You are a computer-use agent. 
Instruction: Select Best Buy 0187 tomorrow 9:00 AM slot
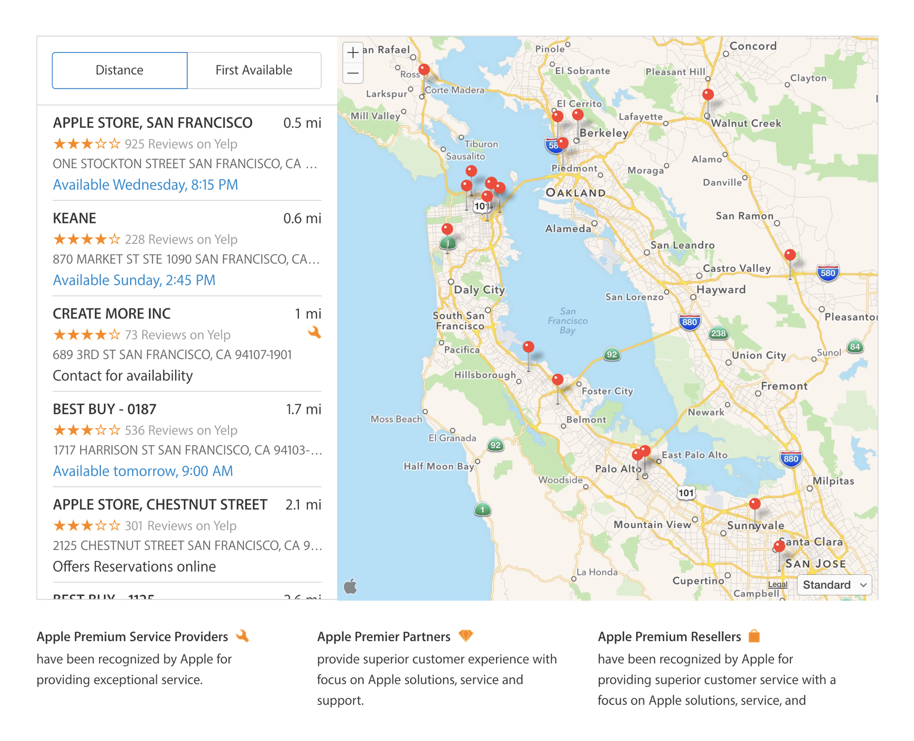point(143,471)
